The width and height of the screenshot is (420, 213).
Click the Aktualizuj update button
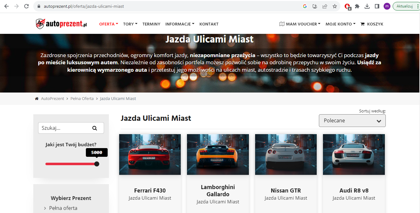(x=404, y=6)
